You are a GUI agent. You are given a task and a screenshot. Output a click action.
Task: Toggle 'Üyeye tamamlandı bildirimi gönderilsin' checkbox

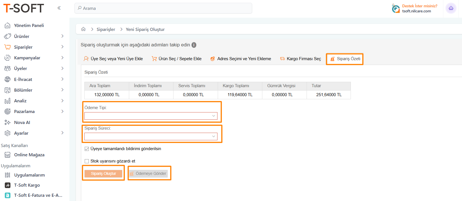(x=87, y=149)
